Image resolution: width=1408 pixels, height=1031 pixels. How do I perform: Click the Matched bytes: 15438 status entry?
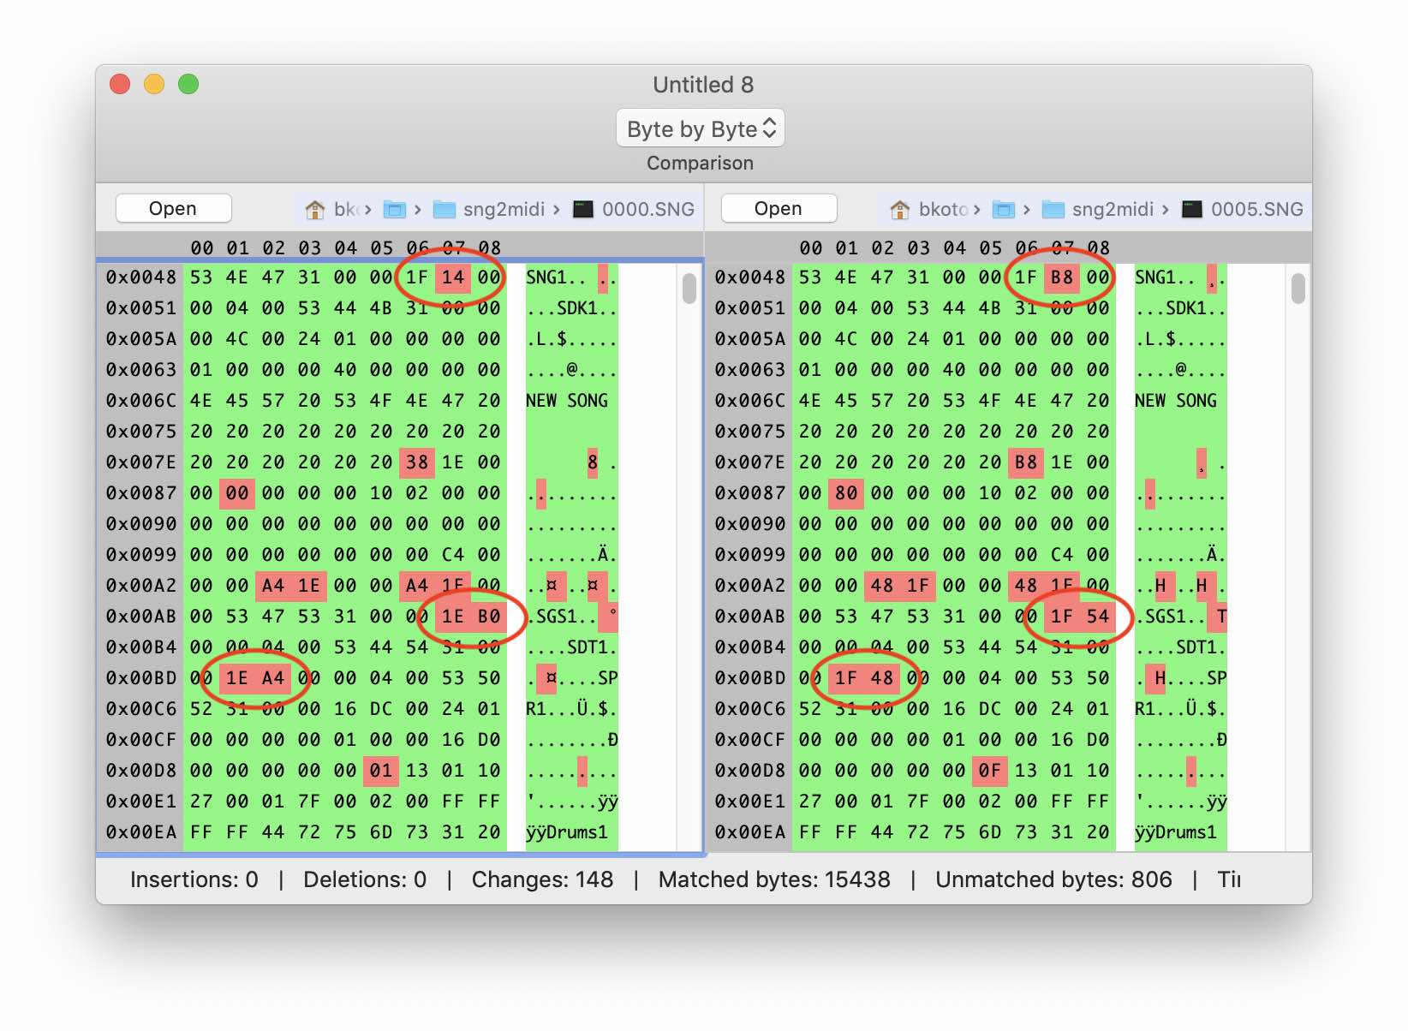(x=774, y=879)
